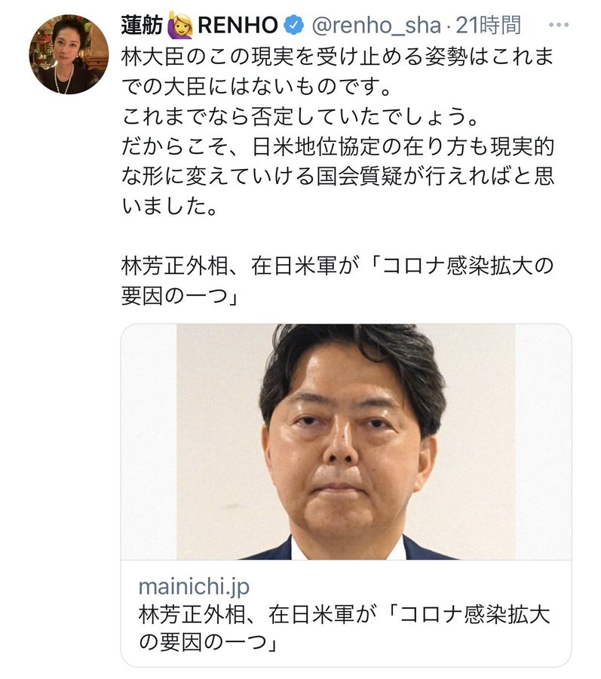601x679 pixels.
Task: Click the mainichi.jp domain link
Action: pos(194,587)
